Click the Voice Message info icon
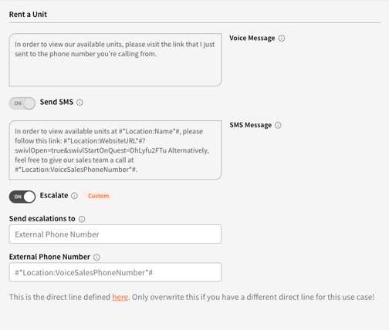The width and height of the screenshot is (389, 330). pyautogui.click(x=282, y=39)
